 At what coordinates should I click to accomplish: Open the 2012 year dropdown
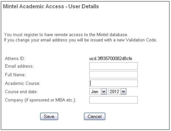point(117,92)
